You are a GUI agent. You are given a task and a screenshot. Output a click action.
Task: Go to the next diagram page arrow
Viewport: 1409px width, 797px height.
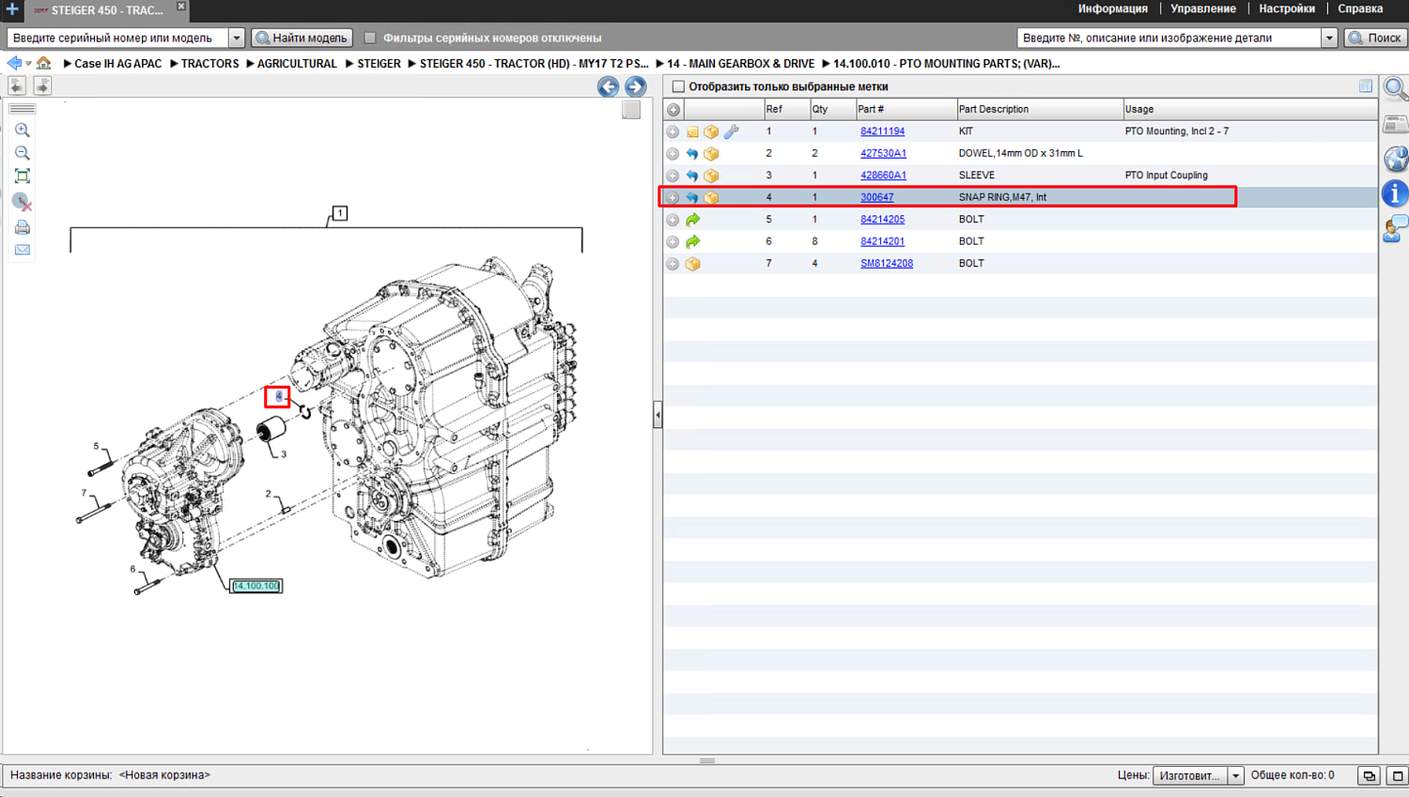[636, 87]
